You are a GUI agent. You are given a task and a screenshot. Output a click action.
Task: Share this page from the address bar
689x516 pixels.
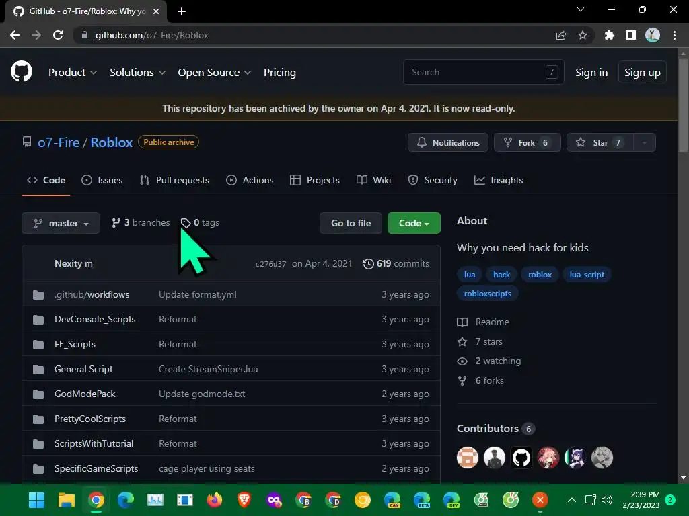click(x=560, y=35)
